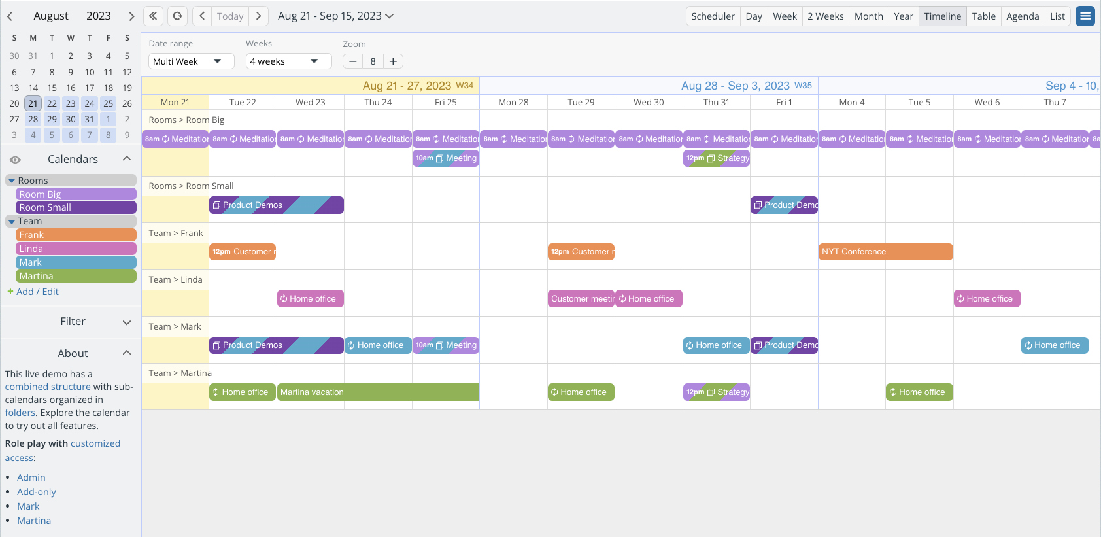Role play as Mark link
This screenshot has height=537, width=1101.
[28, 506]
